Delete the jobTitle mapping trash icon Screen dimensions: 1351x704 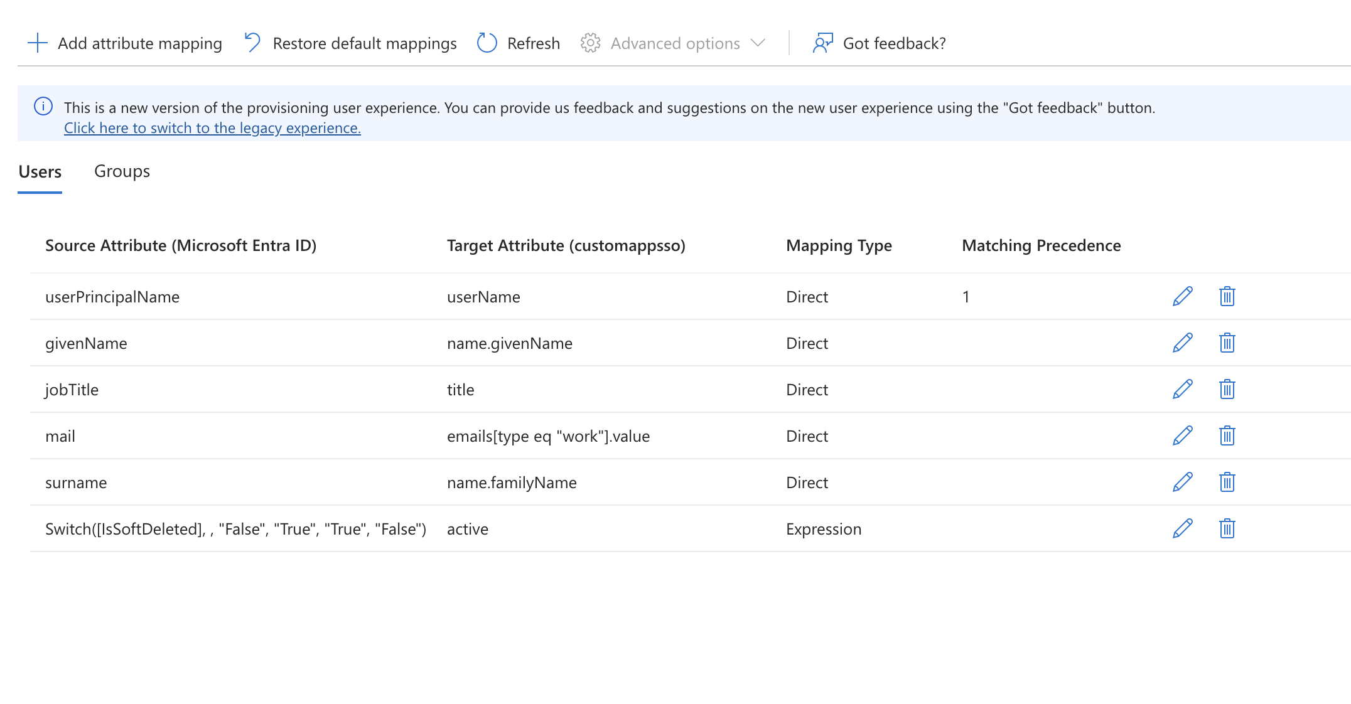[1227, 389]
